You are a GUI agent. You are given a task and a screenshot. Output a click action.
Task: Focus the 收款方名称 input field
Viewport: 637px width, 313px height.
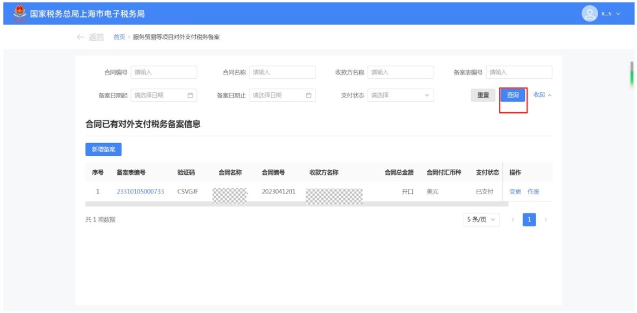[400, 72]
